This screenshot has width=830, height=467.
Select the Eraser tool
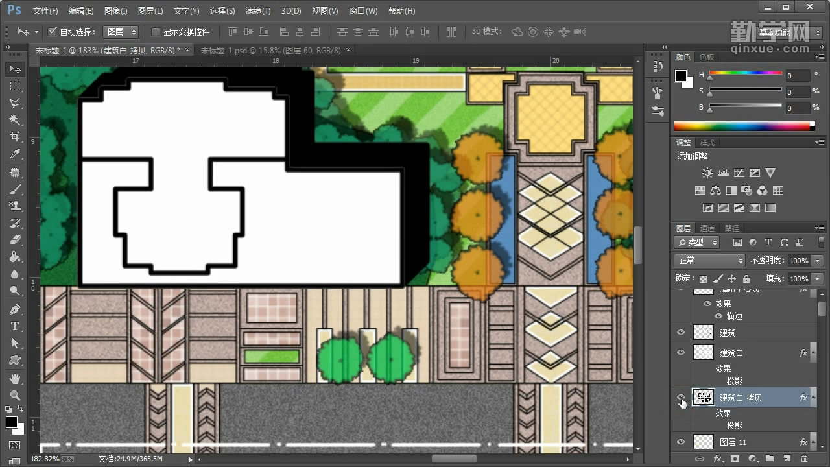click(x=15, y=241)
